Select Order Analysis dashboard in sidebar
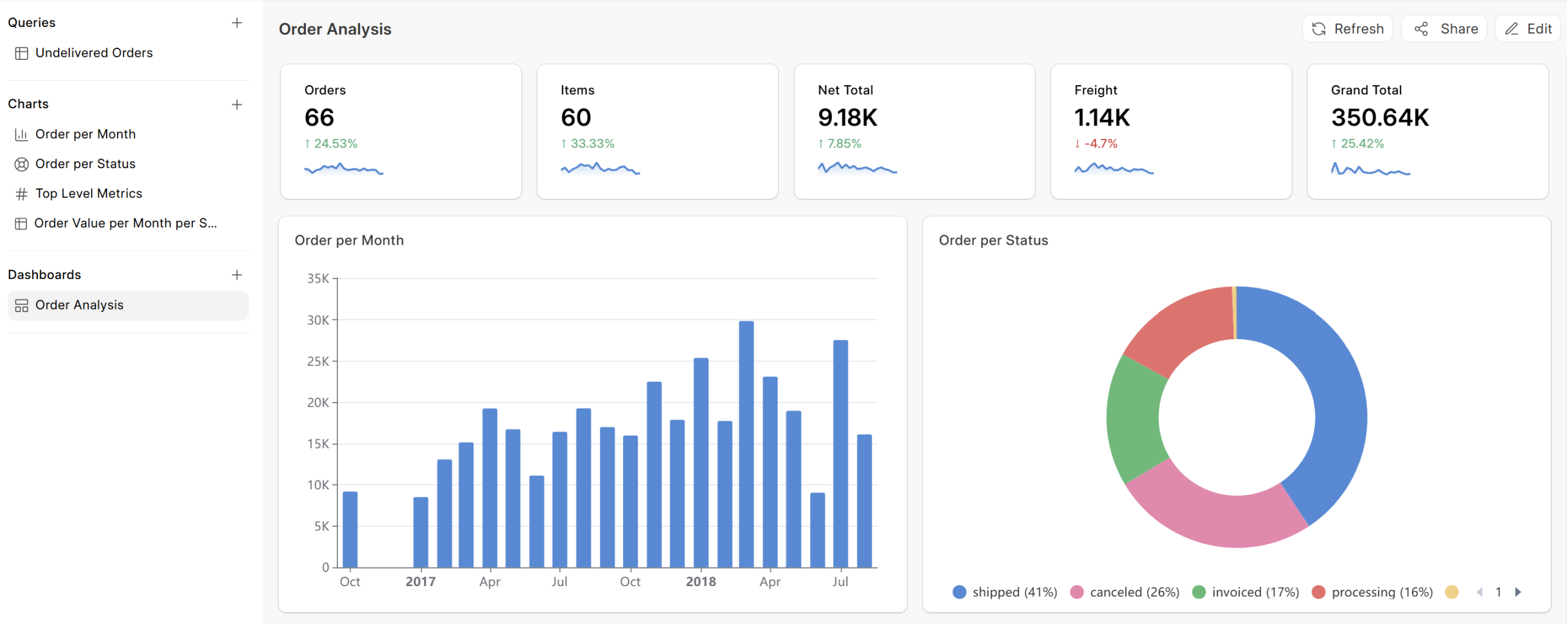This screenshot has width=1567, height=624. point(79,305)
